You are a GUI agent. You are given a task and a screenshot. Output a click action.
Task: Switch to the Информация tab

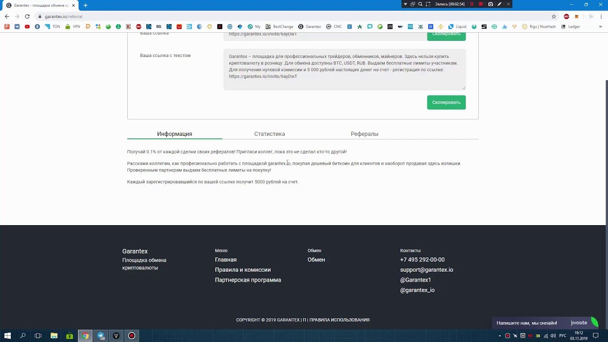[174, 134]
